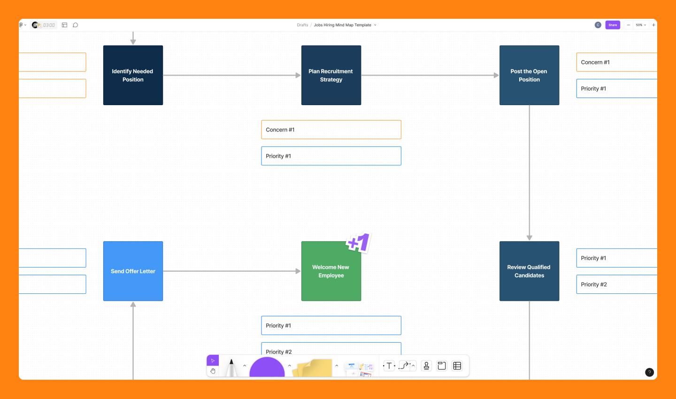Open the Drafts breadcrumb link

click(303, 25)
